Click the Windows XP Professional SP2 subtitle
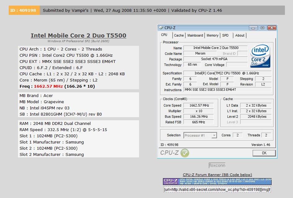Viewport: 293px width, 198px height. (x=78, y=41)
